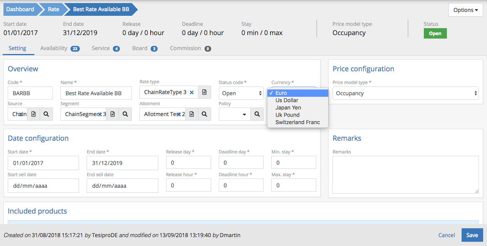Click the Save button
Viewport: 487px width, 246px height.
[472, 235]
